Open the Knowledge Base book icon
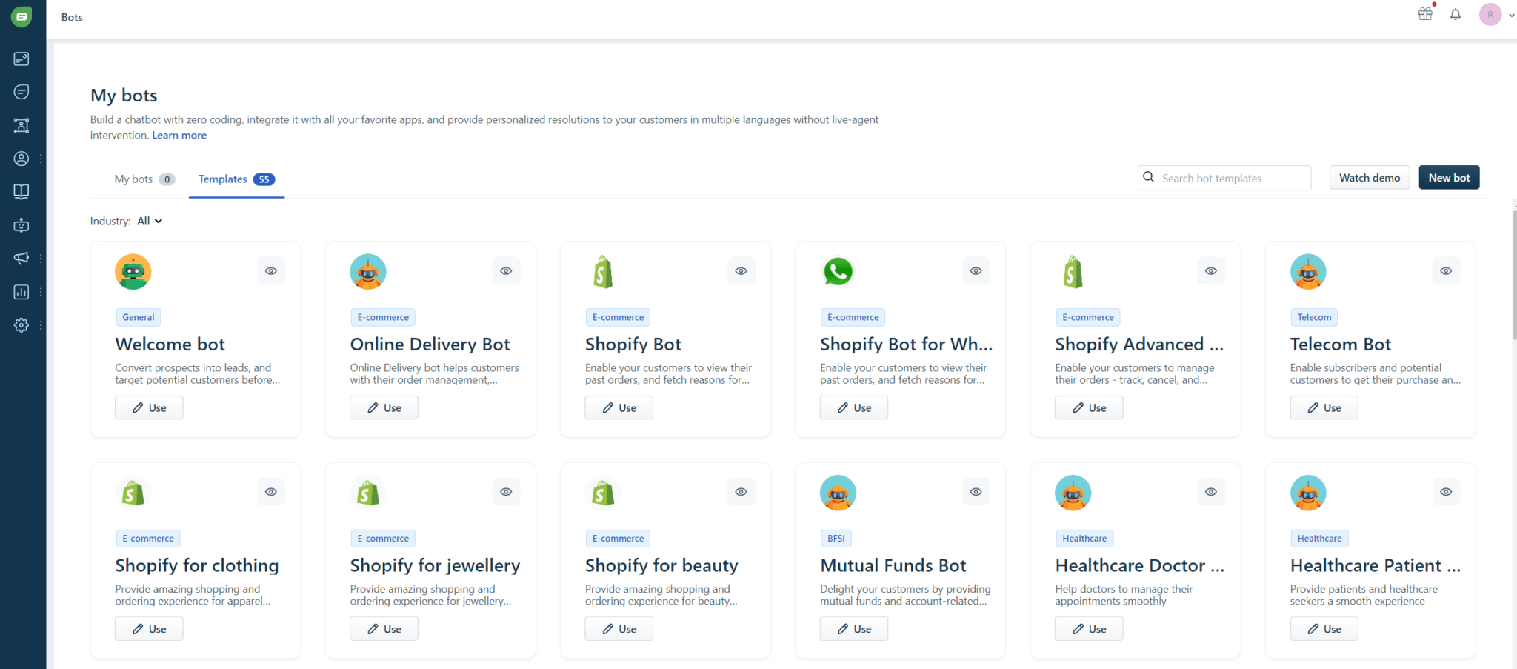 tap(21, 191)
